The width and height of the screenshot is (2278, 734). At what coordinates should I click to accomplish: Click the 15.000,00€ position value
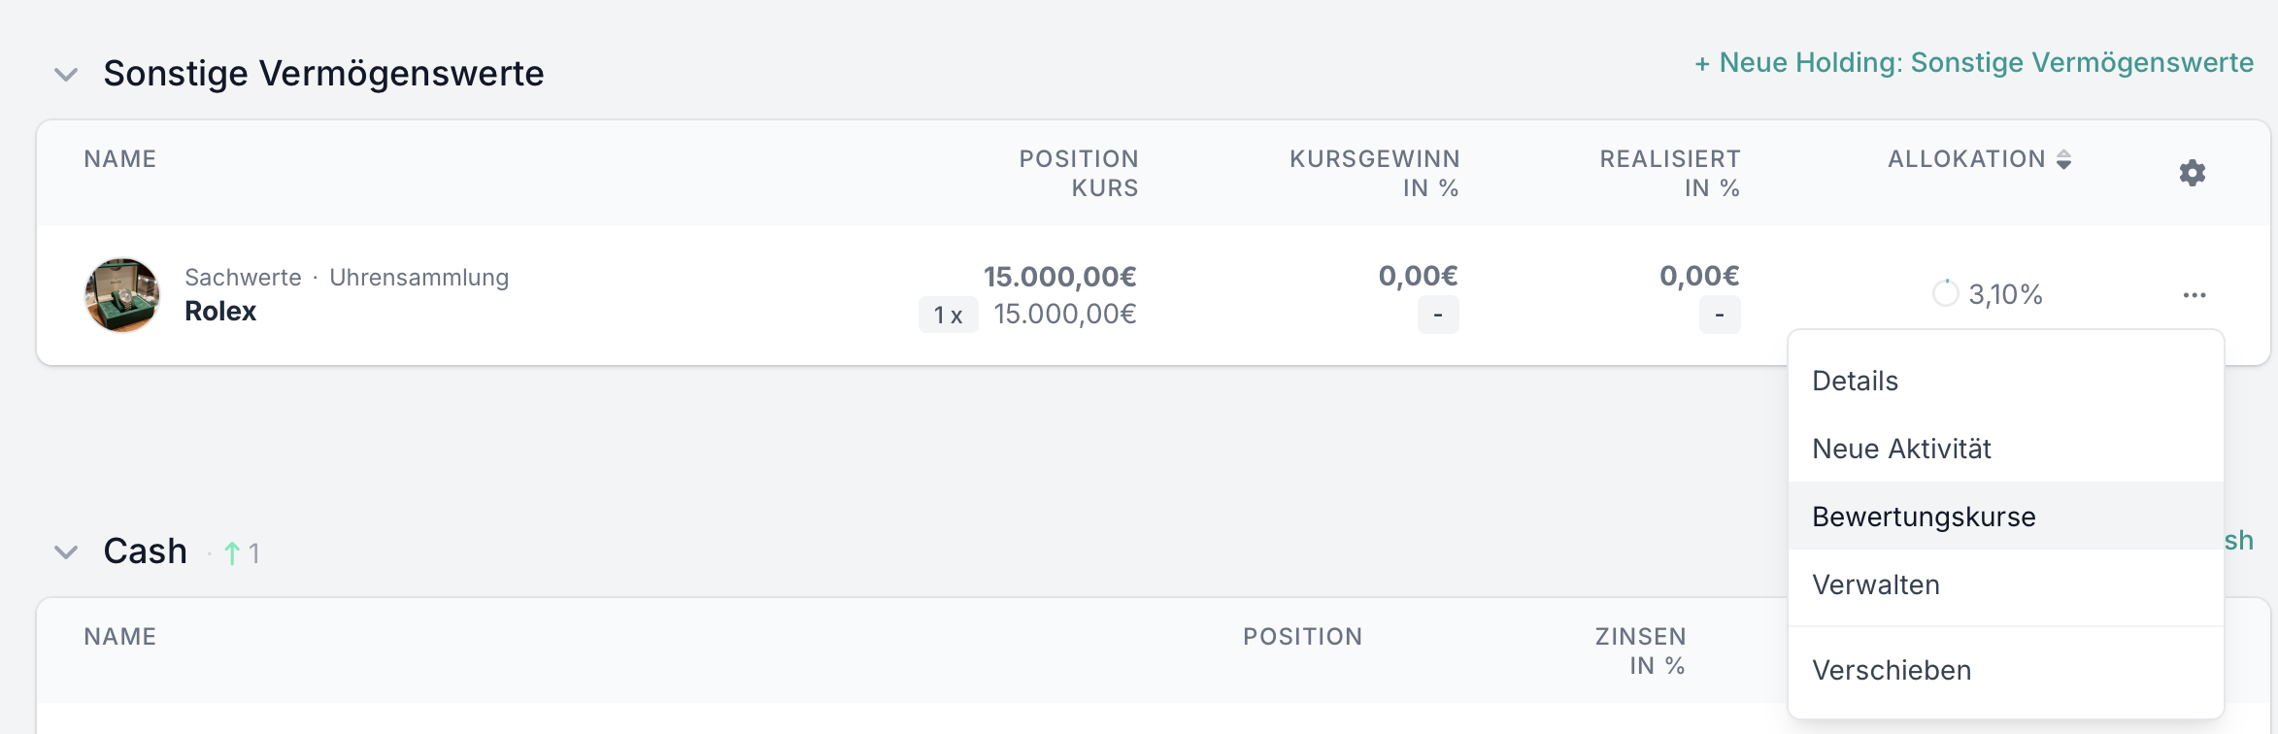point(1059,277)
